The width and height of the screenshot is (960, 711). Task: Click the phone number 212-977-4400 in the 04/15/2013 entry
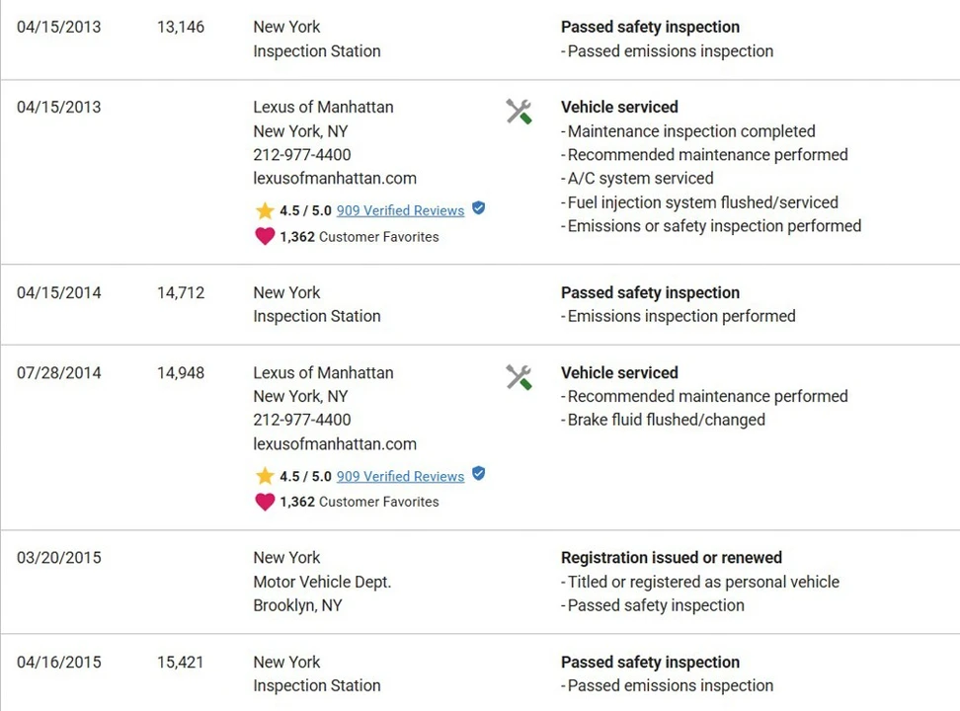tap(302, 155)
